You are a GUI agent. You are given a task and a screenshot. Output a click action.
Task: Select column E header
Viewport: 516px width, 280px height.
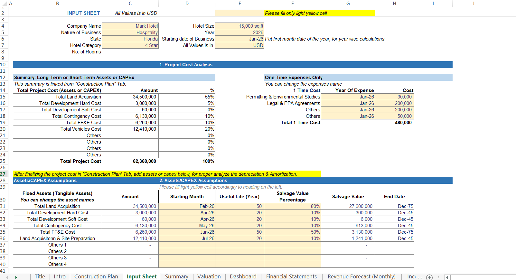pyautogui.click(x=239, y=4)
